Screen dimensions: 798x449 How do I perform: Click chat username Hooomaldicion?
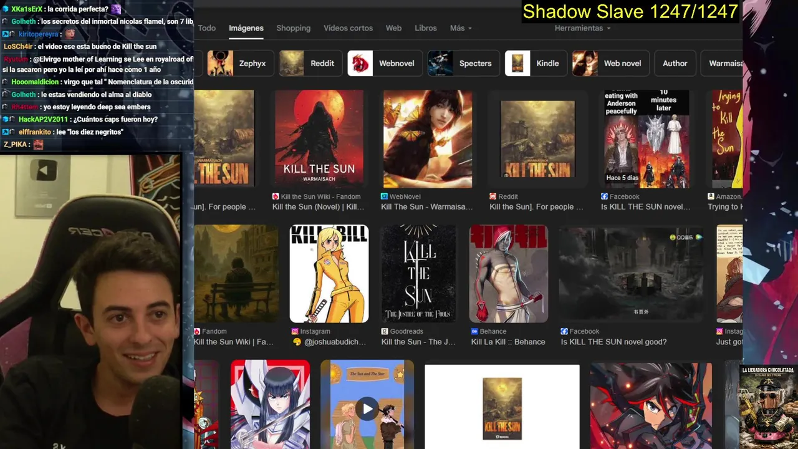pos(35,82)
